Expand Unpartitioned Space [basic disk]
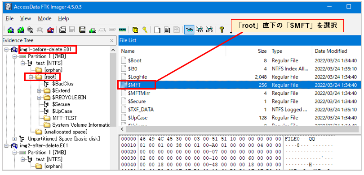Image resolution: width=364 pixels, height=175 pixels. pyautogui.click(x=15, y=139)
